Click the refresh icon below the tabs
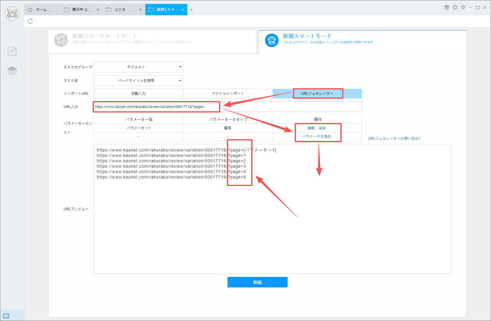Image resolution: width=491 pixels, height=321 pixels. [x=30, y=21]
